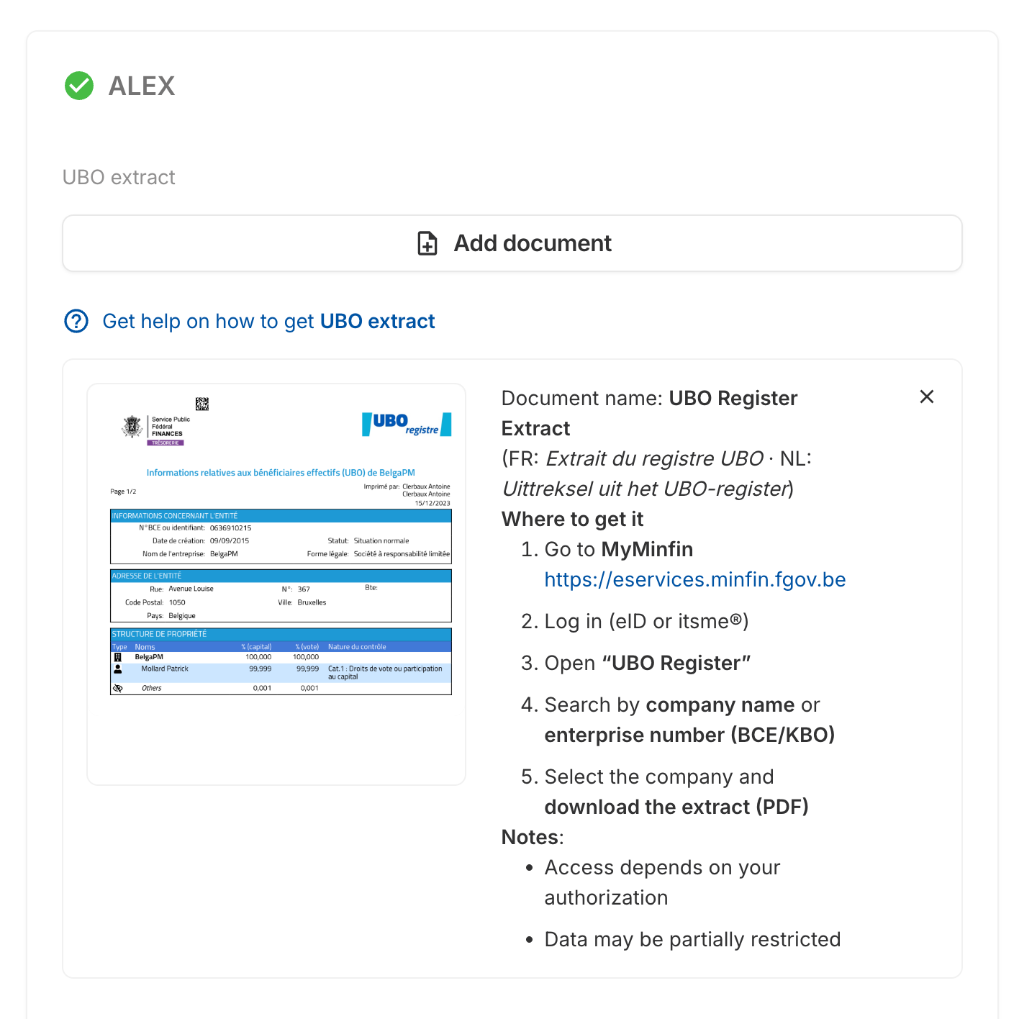The width and height of the screenshot is (1019, 1019).
Task: Click the Extrait du registre UBO French name
Action: click(x=654, y=458)
